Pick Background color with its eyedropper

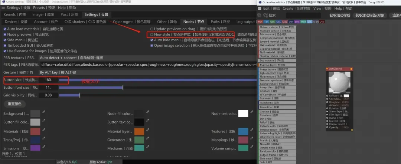click(x=44, y=112)
